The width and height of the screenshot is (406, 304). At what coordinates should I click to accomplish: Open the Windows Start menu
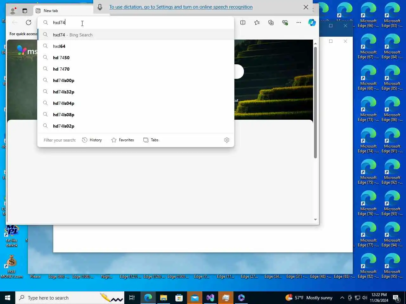pyautogui.click(x=8, y=298)
